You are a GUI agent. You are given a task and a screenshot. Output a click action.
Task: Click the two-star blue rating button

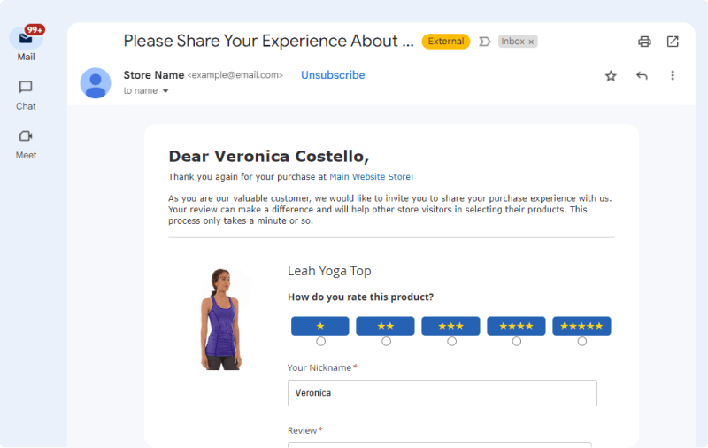(385, 326)
